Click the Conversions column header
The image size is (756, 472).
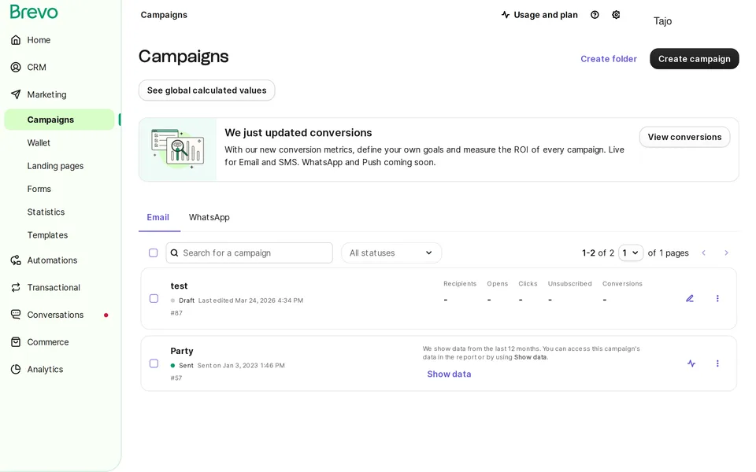pyautogui.click(x=622, y=284)
